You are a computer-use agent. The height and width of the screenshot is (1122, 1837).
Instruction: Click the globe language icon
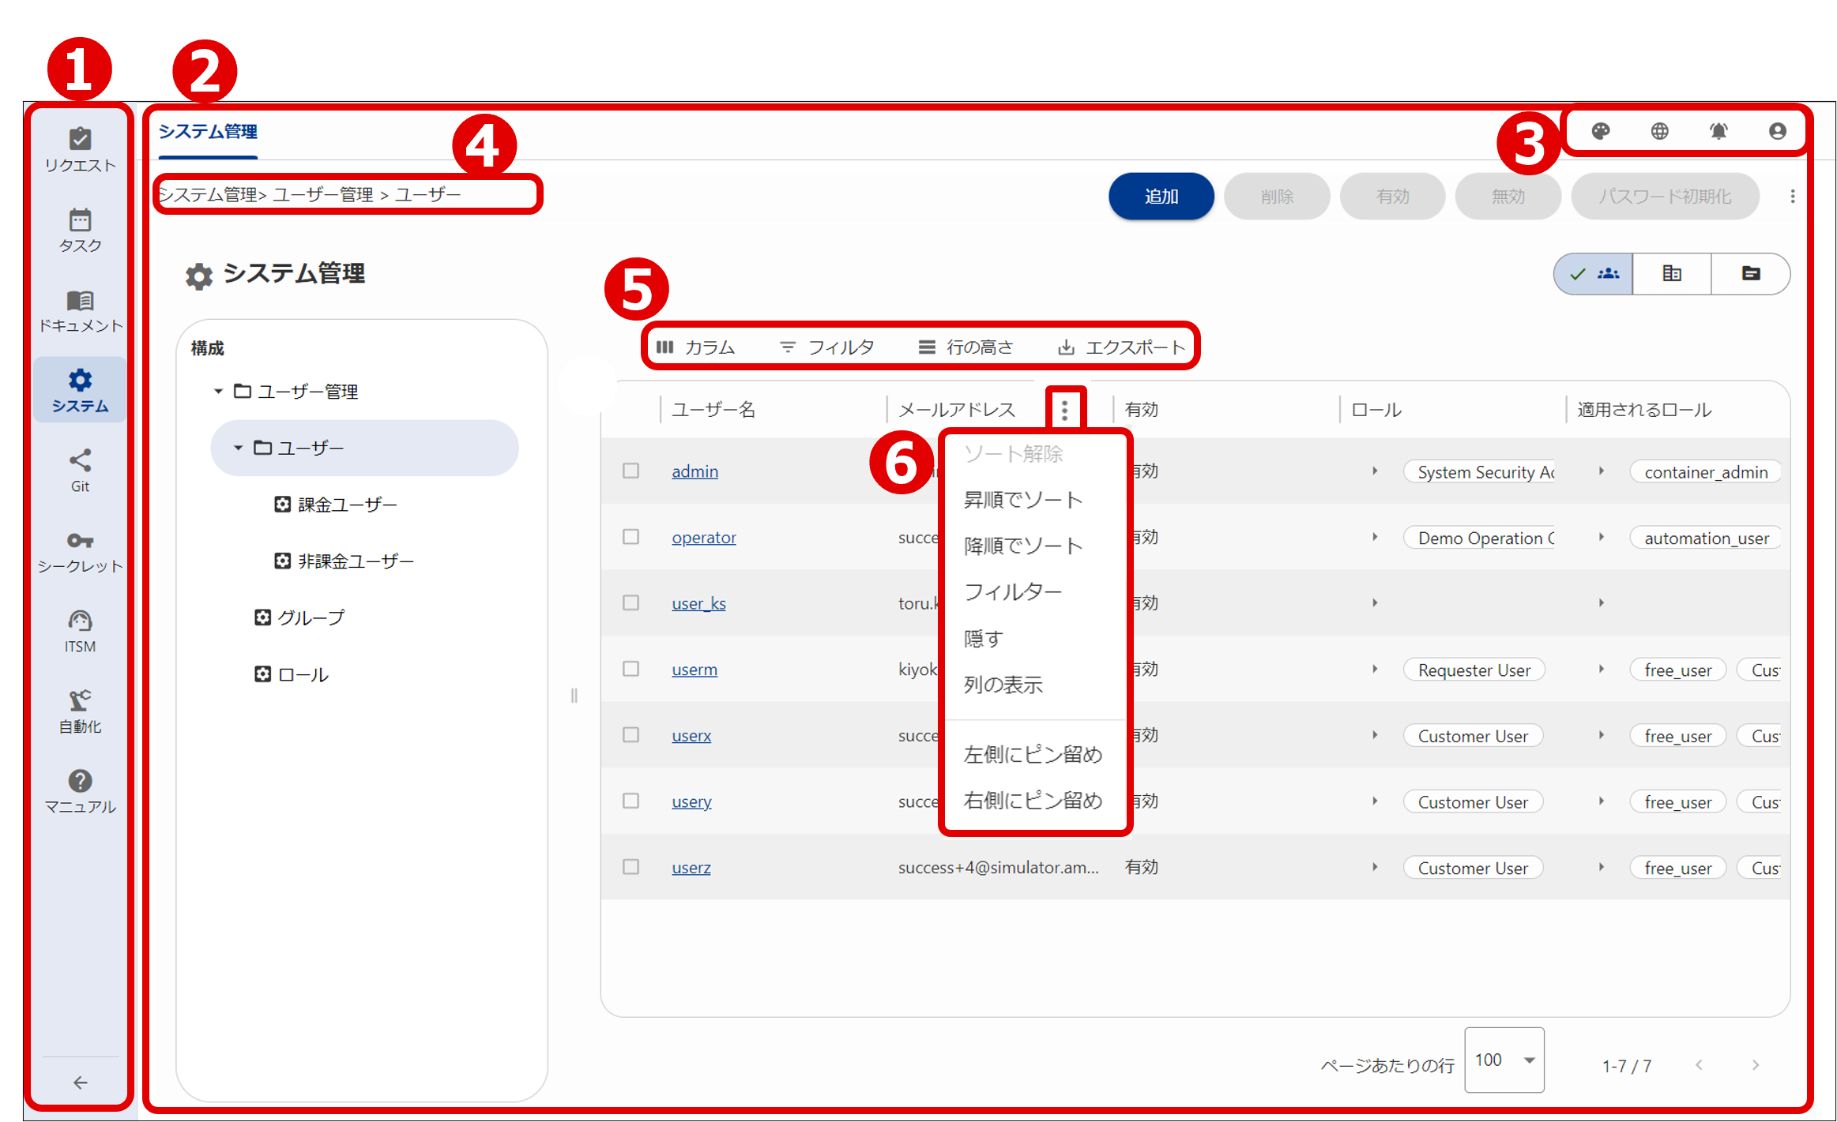1659,131
